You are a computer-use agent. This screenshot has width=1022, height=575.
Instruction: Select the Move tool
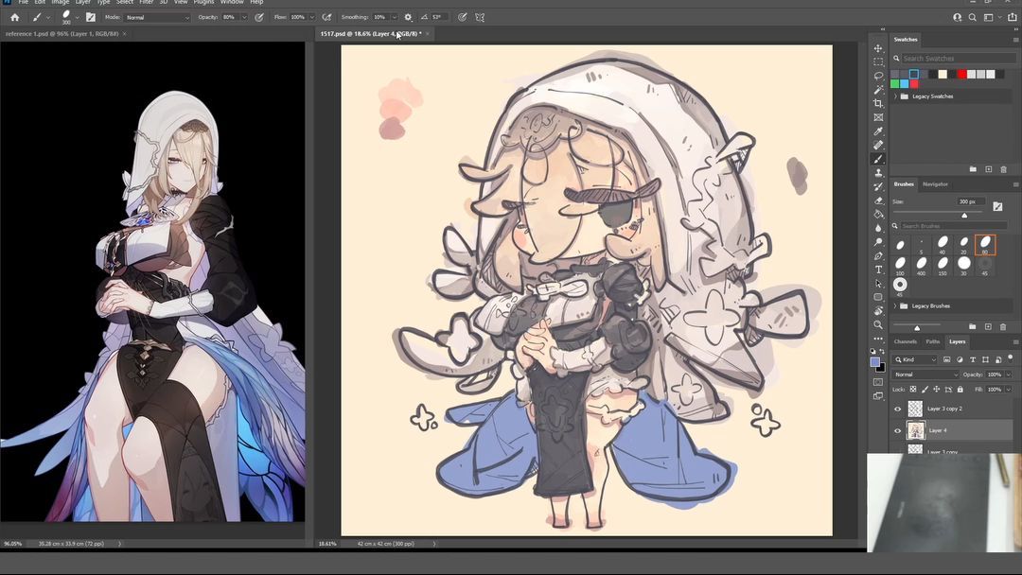pyautogui.click(x=878, y=48)
